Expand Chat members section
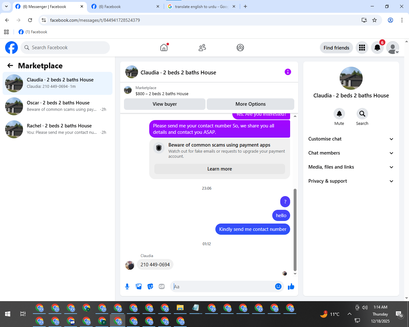Image resolution: width=409 pixels, height=327 pixels. point(351,153)
